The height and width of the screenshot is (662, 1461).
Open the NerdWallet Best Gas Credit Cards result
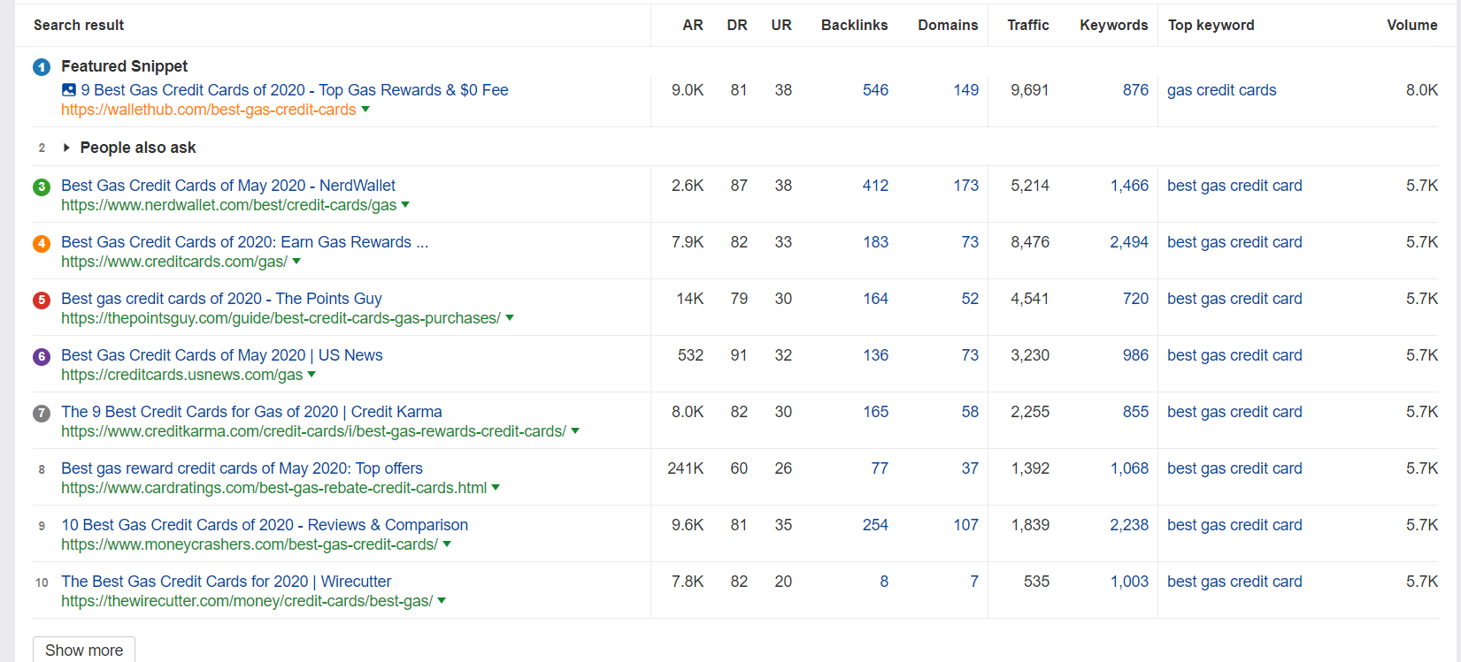(228, 186)
